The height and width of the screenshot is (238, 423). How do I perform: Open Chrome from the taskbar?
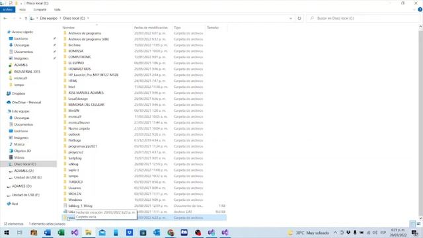[171, 232]
